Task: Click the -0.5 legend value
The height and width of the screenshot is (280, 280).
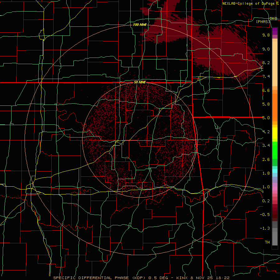Action: click(265, 215)
